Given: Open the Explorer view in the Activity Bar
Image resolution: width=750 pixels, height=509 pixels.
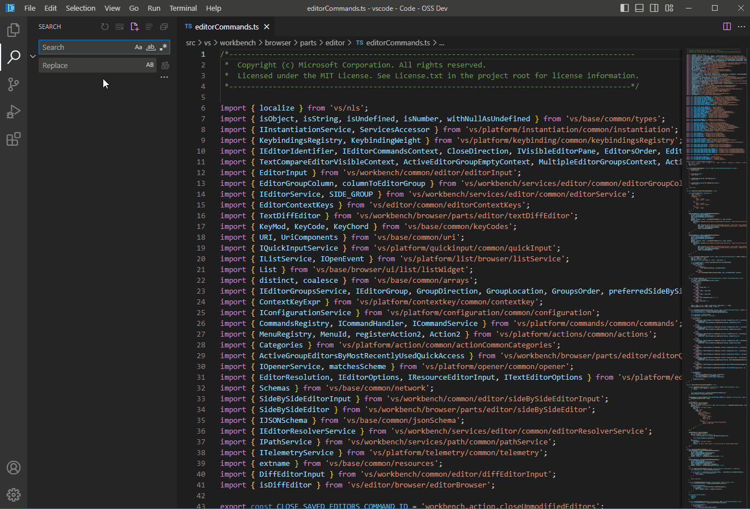Looking at the screenshot, I should click(14, 29).
